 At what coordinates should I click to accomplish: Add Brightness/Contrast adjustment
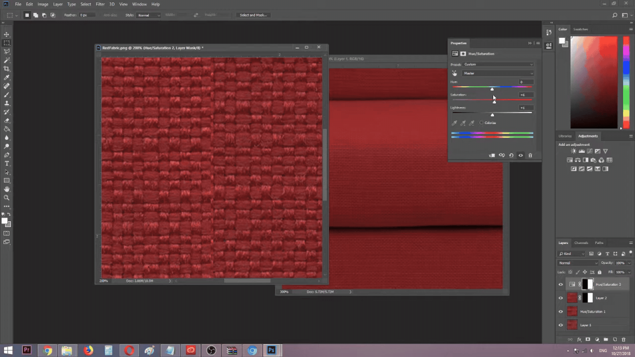573,151
